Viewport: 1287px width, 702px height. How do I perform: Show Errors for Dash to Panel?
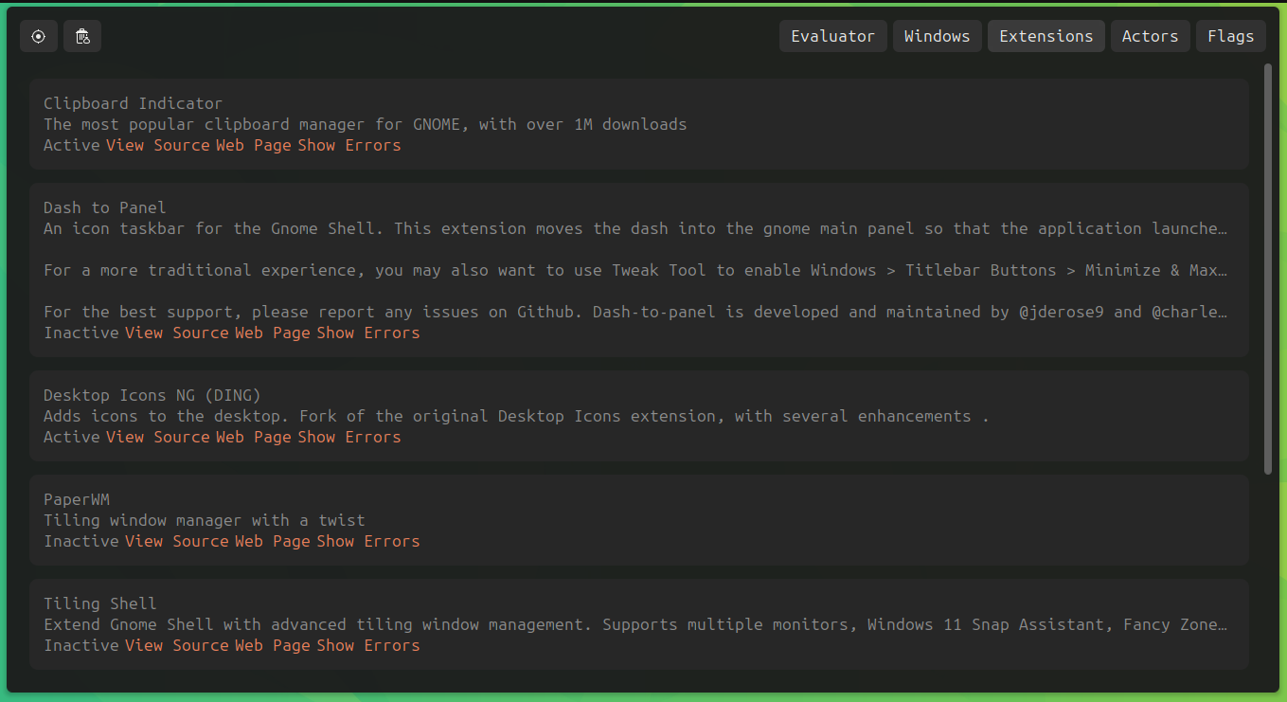[368, 333]
